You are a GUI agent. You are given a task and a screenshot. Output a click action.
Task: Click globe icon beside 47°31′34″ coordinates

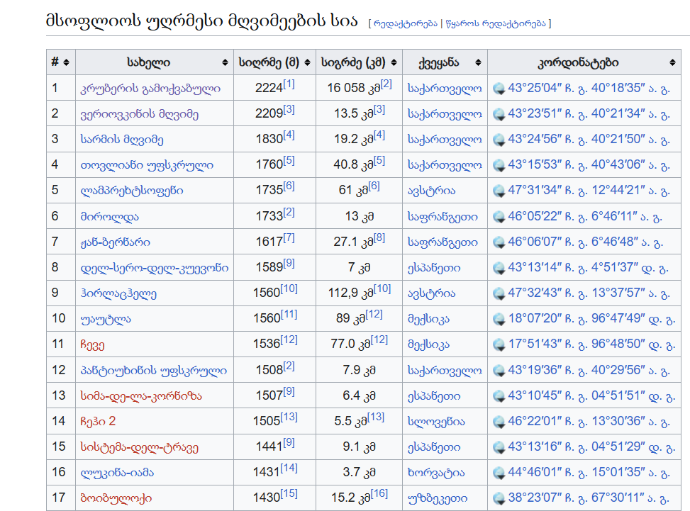(x=499, y=191)
